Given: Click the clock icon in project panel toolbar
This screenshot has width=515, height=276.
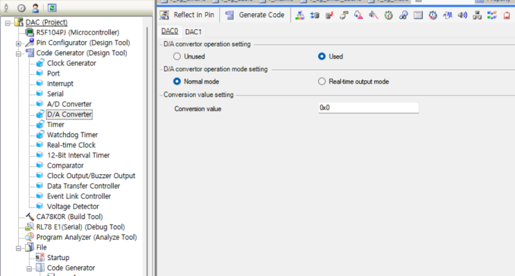Looking at the screenshot, I should pos(21,8).
